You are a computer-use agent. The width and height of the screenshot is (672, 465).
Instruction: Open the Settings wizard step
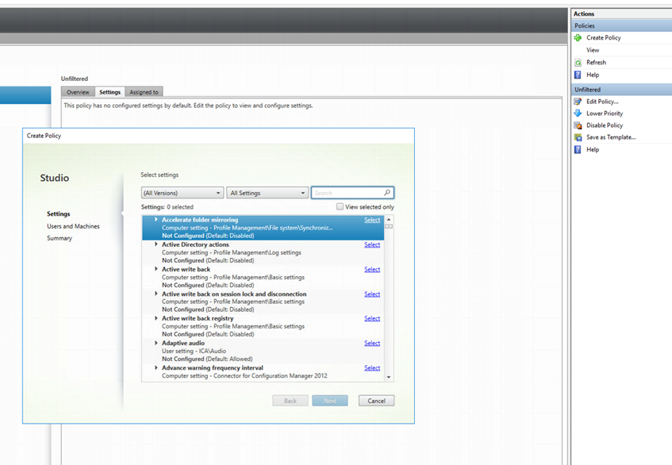coord(58,213)
